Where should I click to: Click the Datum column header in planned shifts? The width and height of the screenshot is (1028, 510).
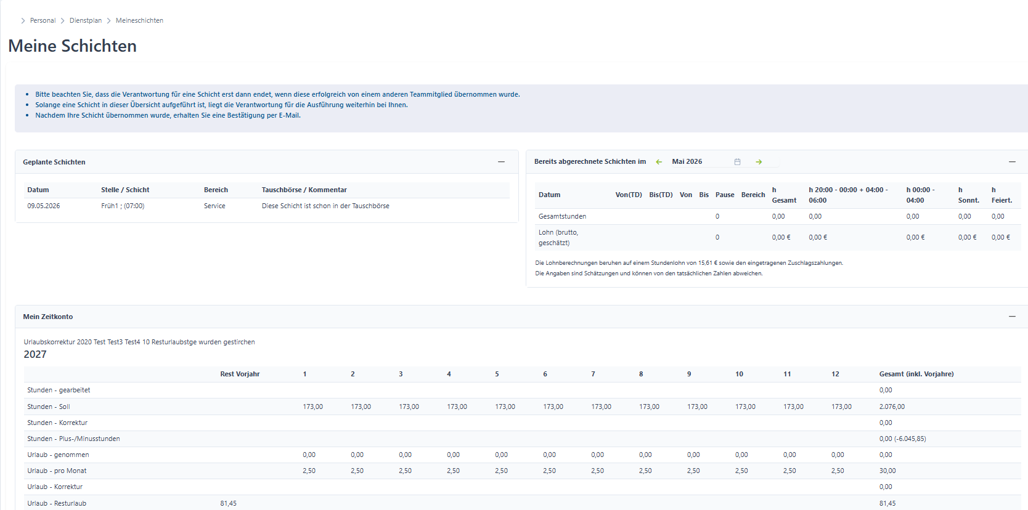click(x=38, y=190)
